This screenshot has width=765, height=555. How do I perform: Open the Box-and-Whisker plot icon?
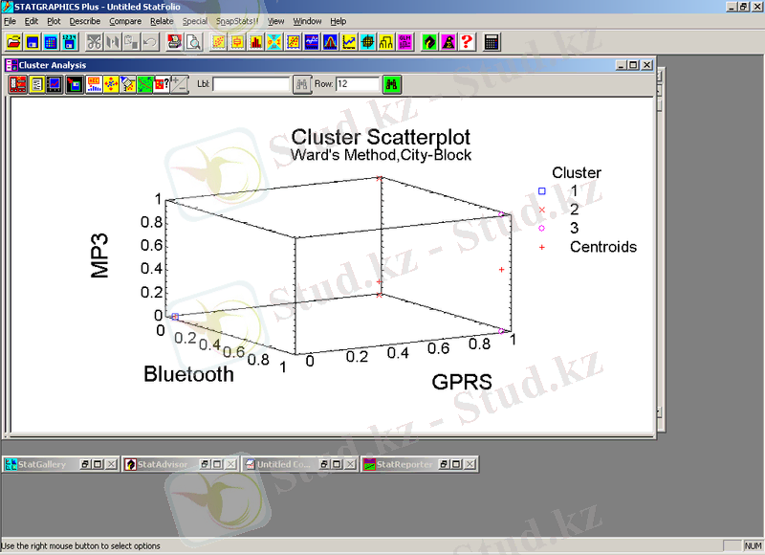pos(236,42)
